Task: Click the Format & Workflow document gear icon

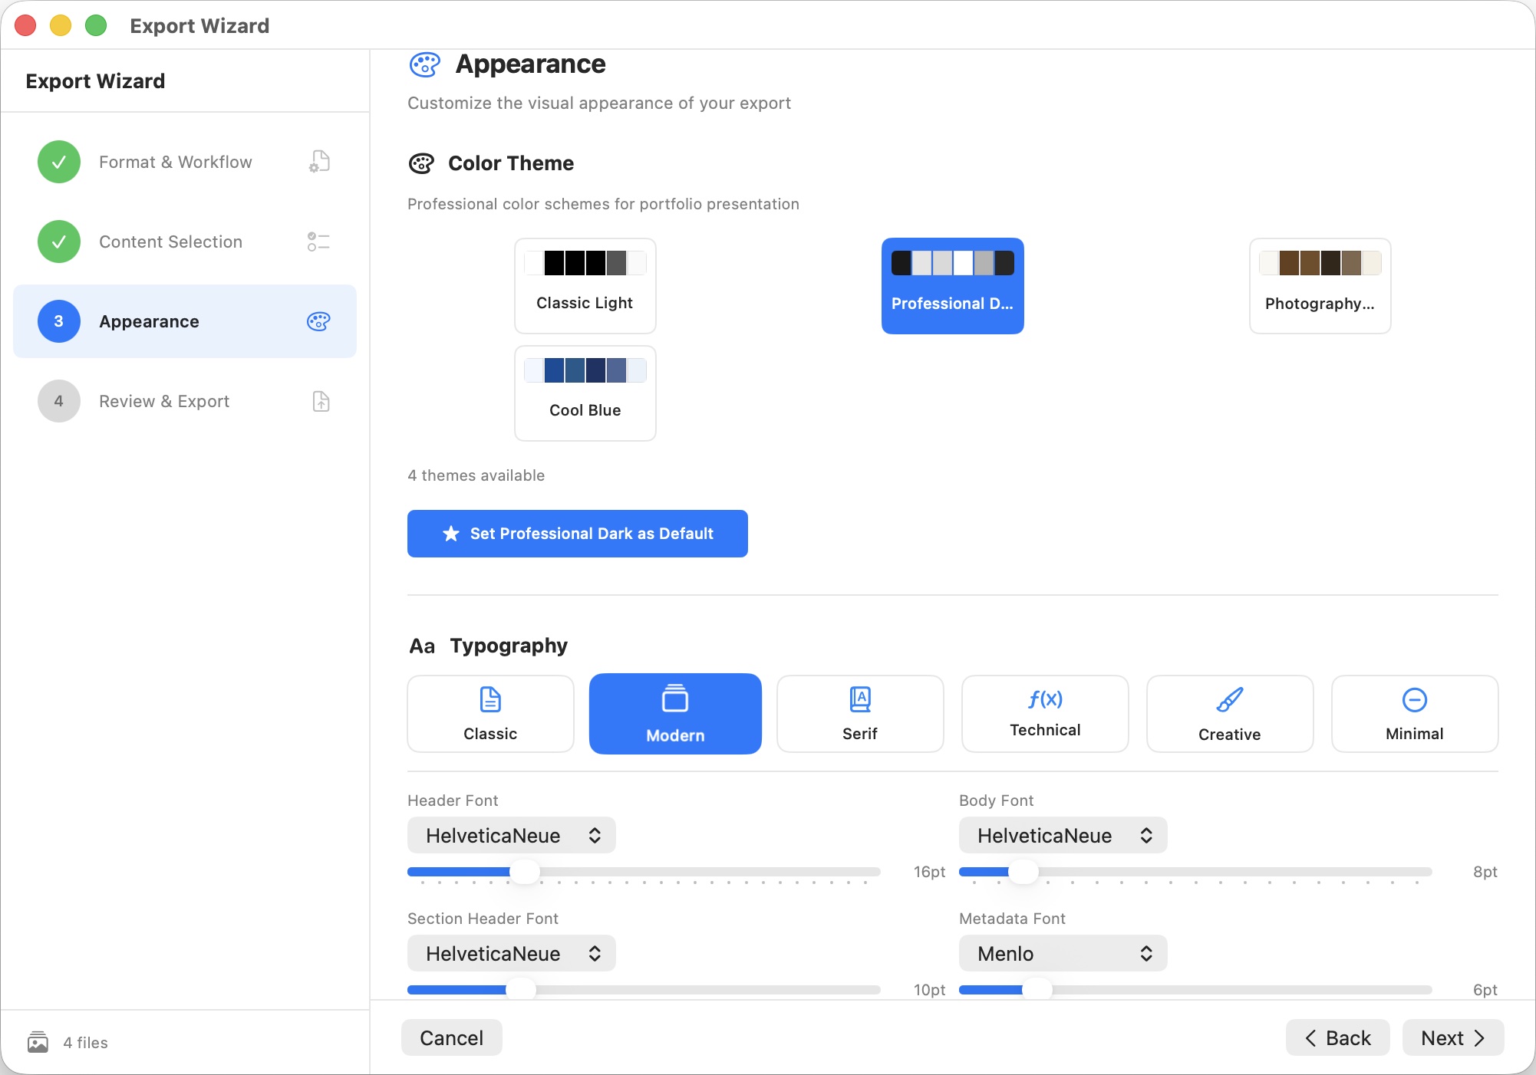Action: [318, 162]
